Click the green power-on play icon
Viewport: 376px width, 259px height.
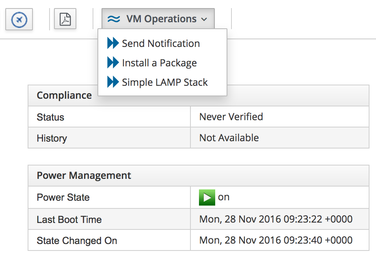pos(207,198)
